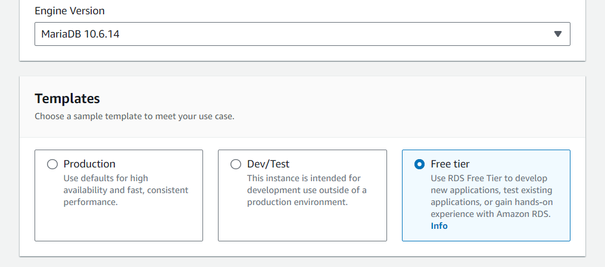605x267 pixels.
Task: Click the Free tier card description text
Action: click(492, 196)
